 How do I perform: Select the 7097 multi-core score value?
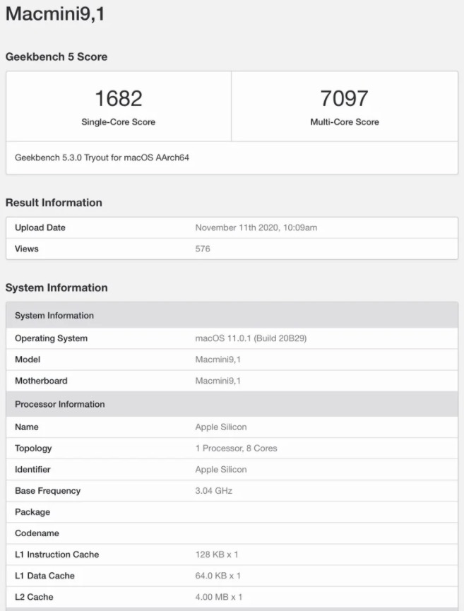(x=344, y=98)
